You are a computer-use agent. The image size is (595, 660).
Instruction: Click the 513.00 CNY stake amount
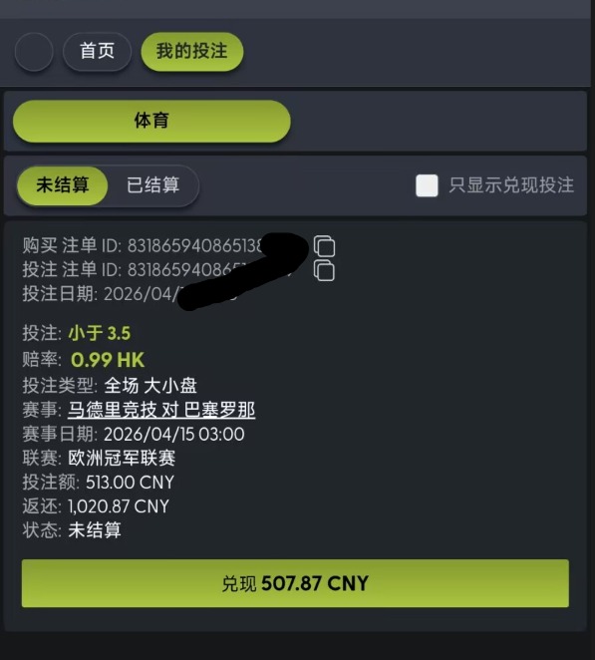tap(130, 483)
